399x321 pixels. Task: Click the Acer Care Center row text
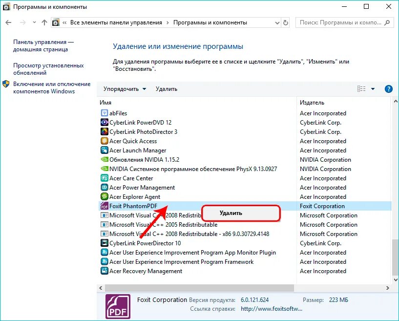tap(131, 178)
